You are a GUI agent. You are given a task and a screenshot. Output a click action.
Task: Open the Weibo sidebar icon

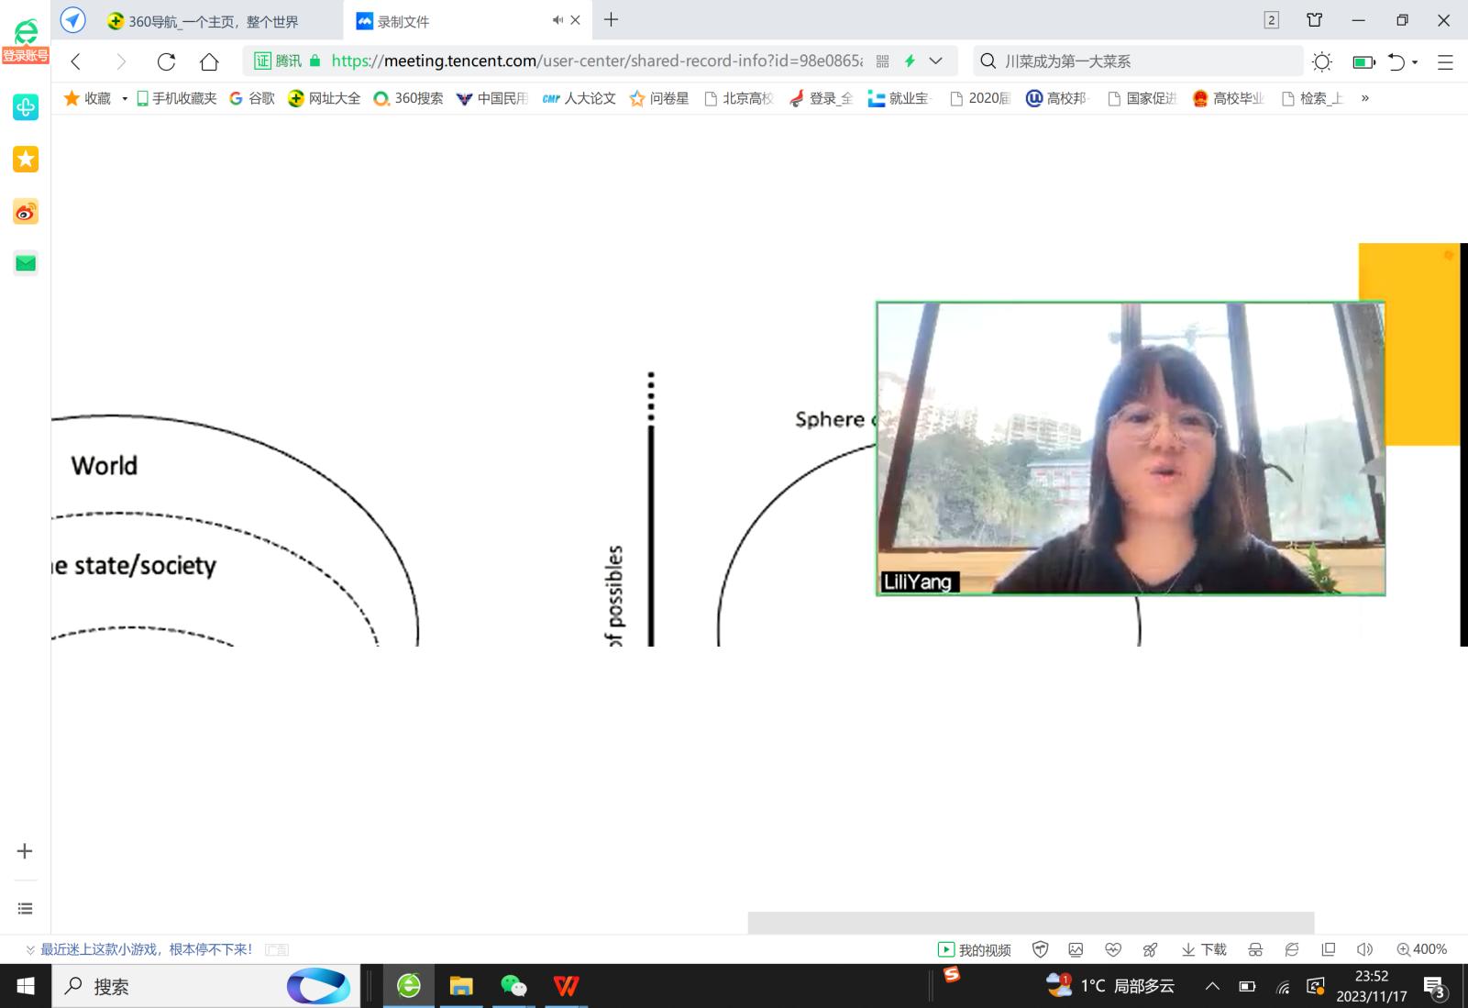click(x=26, y=212)
